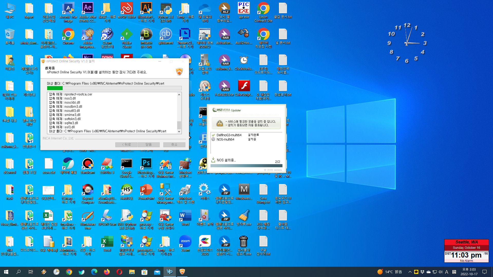
Task: Open ezPDF Editor desktop icon
Action: [x=127, y=10]
